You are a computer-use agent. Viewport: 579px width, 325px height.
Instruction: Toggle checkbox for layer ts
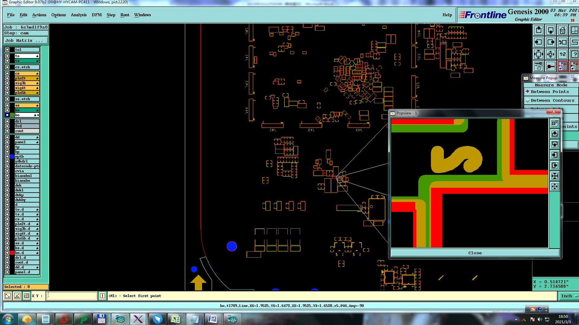click(x=7, y=61)
